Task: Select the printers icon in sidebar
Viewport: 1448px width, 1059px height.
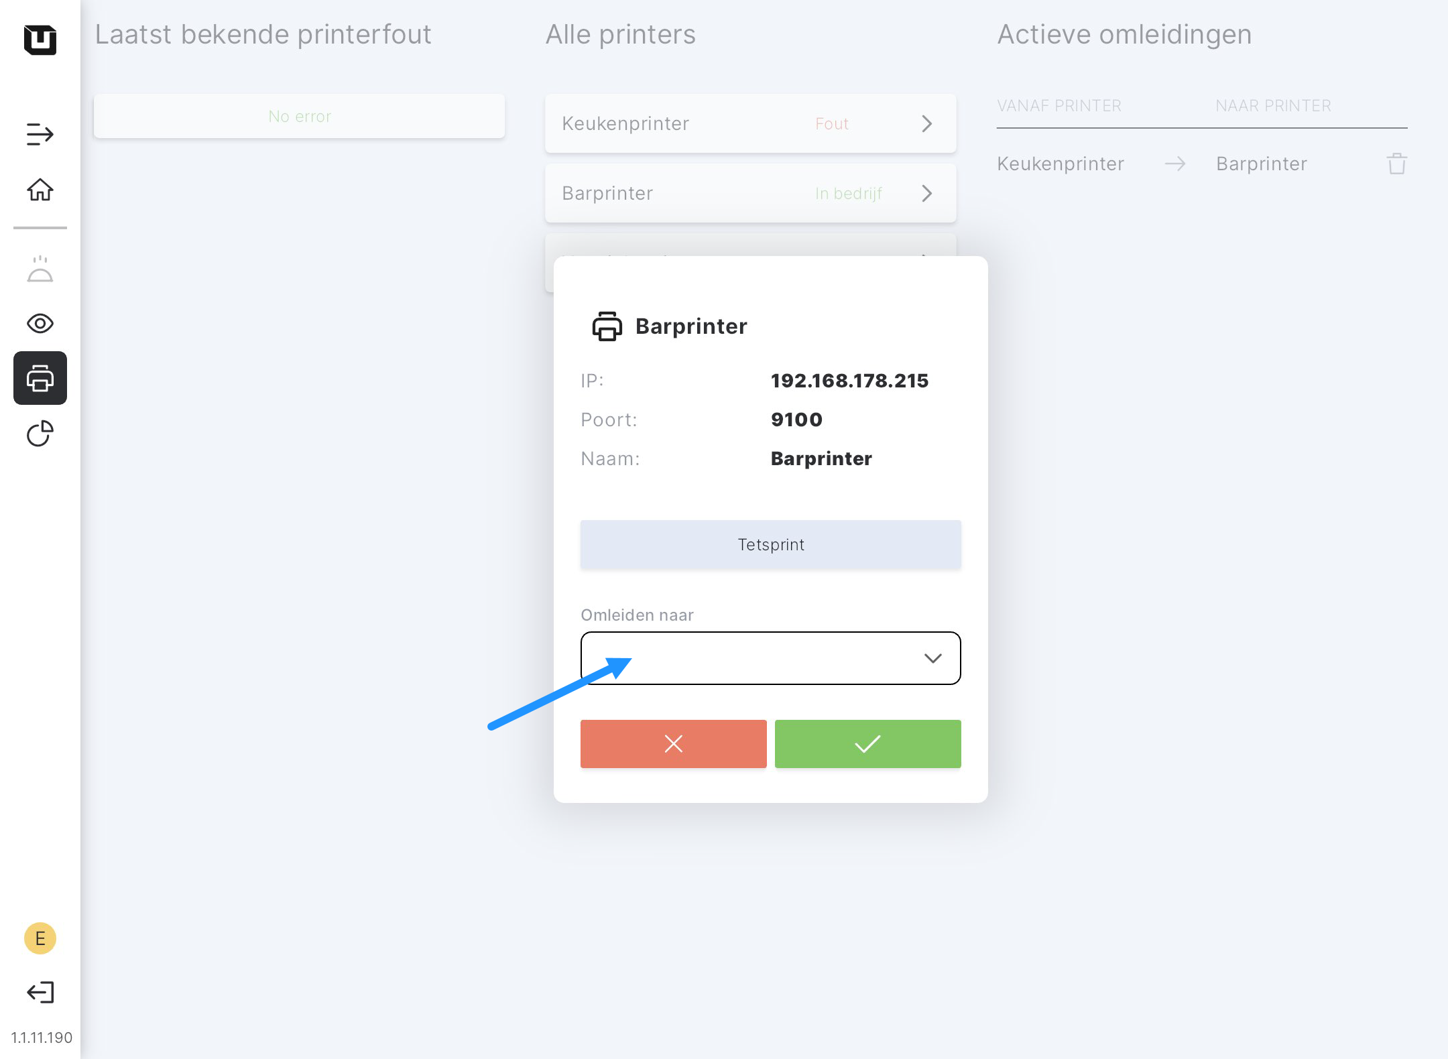Action: pos(40,378)
